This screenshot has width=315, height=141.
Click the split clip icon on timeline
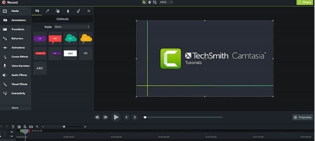pos(31,127)
